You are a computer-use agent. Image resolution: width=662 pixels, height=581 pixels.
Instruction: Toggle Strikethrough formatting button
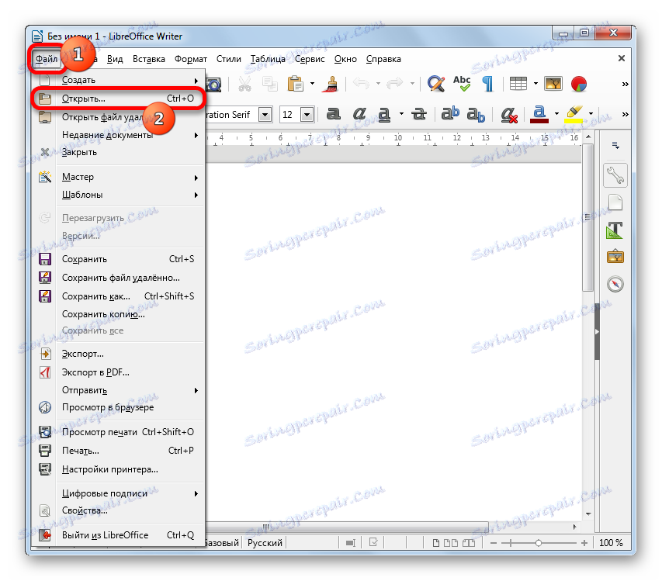coord(419,114)
